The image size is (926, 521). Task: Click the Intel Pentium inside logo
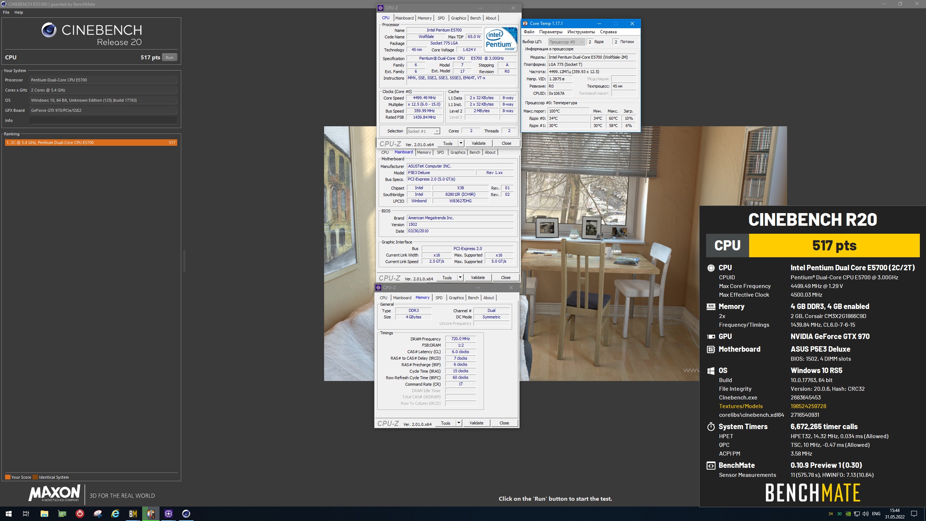pyautogui.click(x=501, y=39)
